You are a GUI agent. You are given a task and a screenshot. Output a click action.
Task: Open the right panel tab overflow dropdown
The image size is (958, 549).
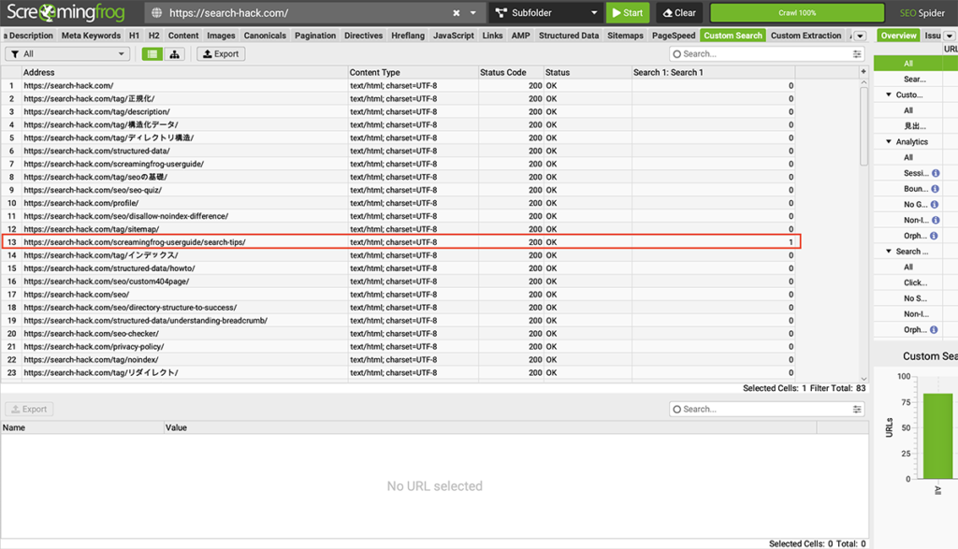[950, 36]
